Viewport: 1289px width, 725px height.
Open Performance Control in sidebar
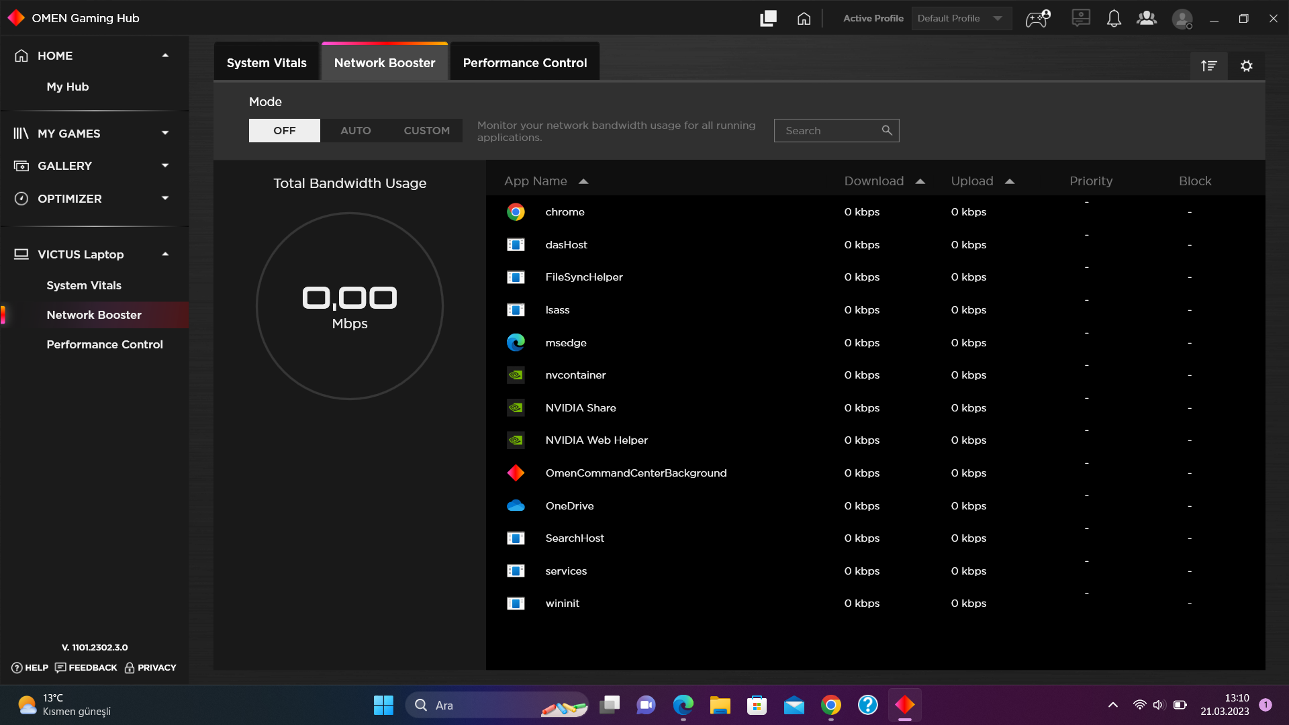[x=105, y=344]
